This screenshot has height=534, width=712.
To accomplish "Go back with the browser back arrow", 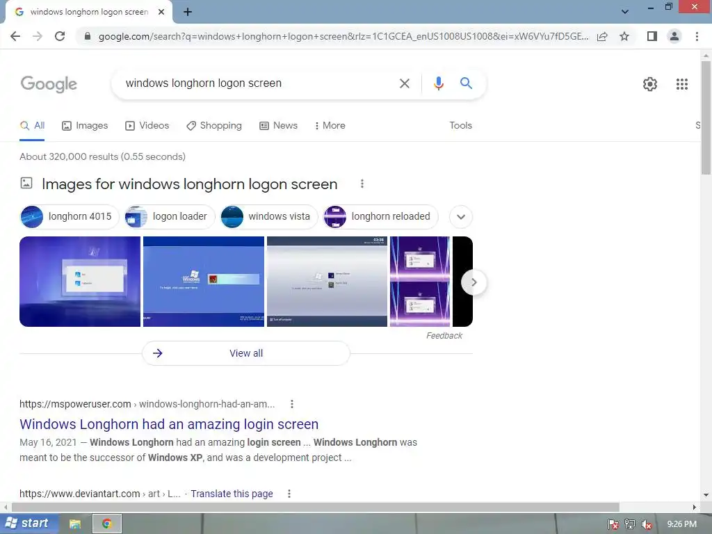I will coord(15,36).
